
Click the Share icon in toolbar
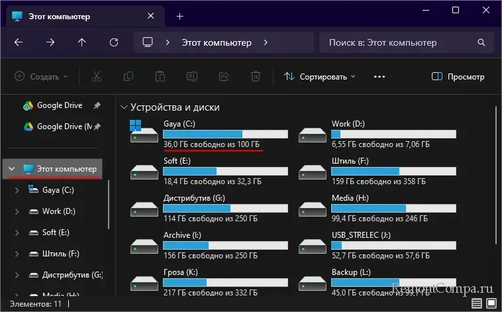(224, 76)
